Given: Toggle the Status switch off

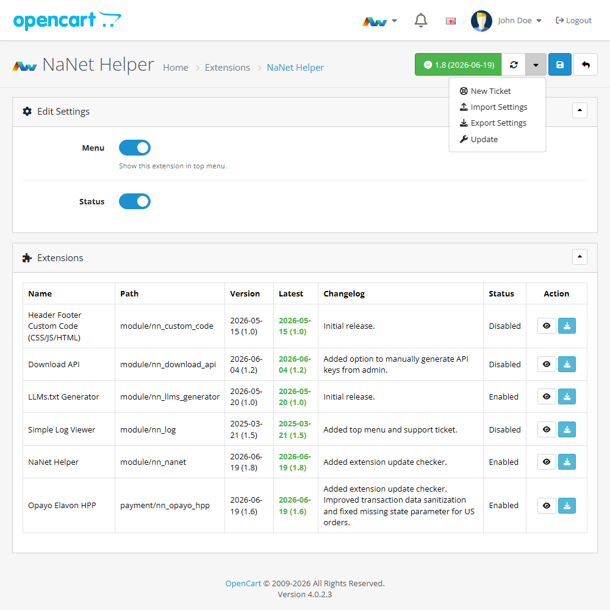Looking at the screenshot, I should 135,201.
